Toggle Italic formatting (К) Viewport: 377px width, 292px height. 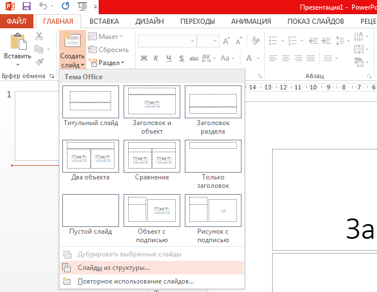point(156,58)
